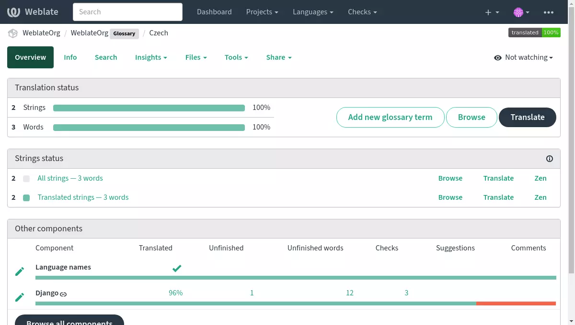Click pencil icon for Django component
Image resolution: width=575 pixels, height=325 pixels.
20,297
